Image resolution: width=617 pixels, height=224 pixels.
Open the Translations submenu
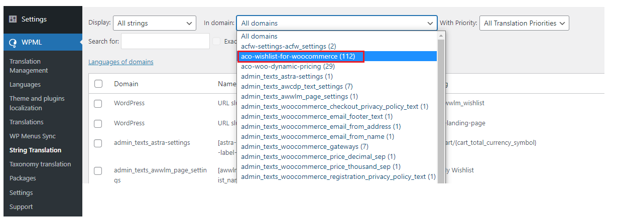tap(27, 122)
